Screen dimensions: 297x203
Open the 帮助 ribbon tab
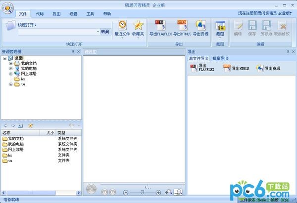click(107, 14)
